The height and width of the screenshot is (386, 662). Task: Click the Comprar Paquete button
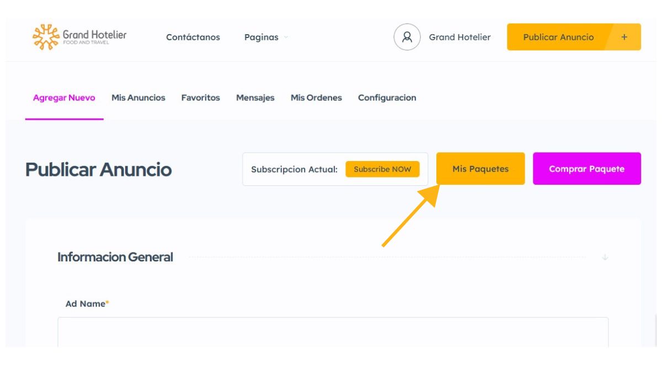coord(586,168)
